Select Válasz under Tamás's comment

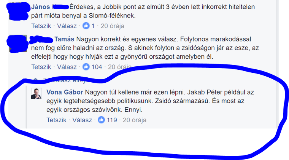click(x=67, y=67)
